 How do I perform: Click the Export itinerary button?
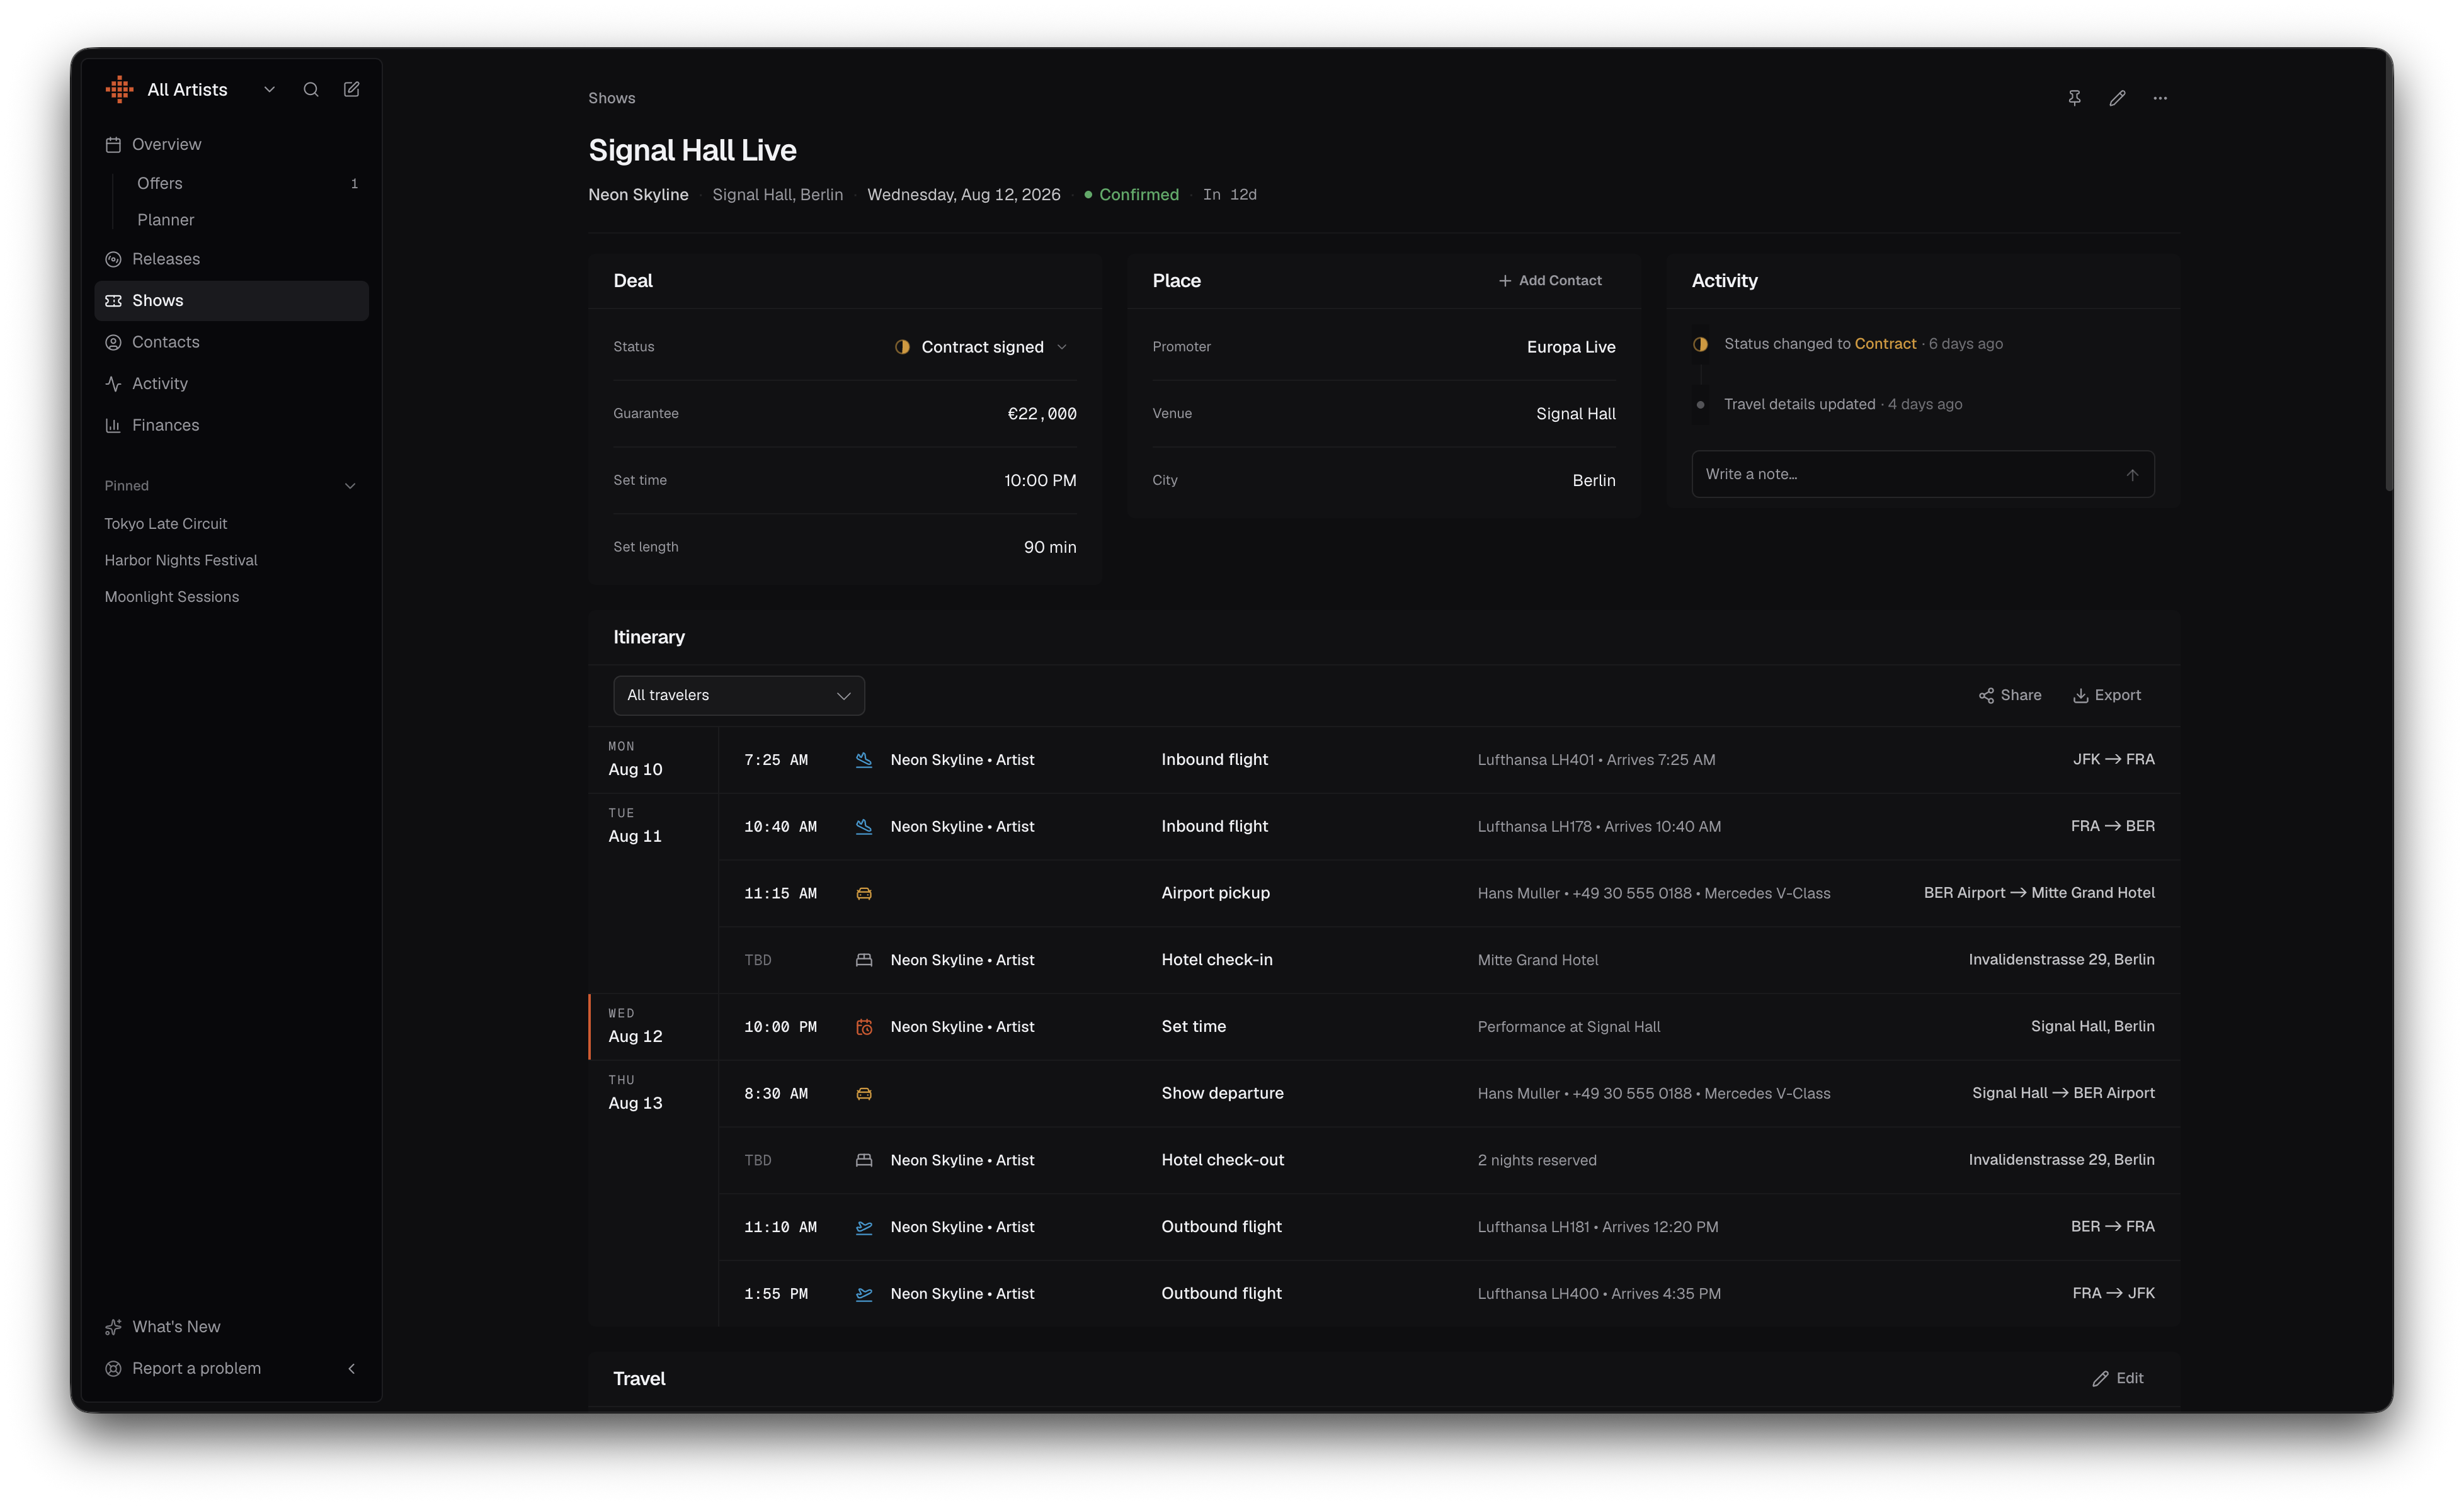point(2106,696)
